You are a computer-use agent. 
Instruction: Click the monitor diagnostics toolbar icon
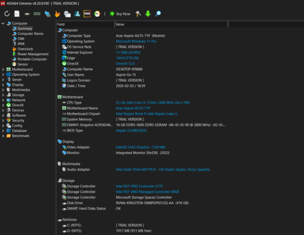click(x=48, y=14)
